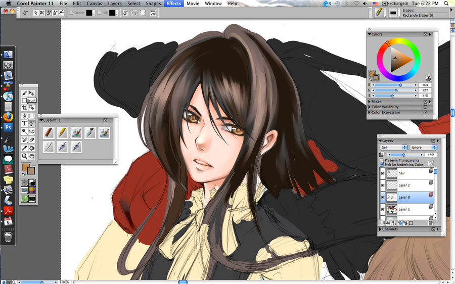
Task: Toggle the Fill checkbox in property bar
Action: [99, 13]
